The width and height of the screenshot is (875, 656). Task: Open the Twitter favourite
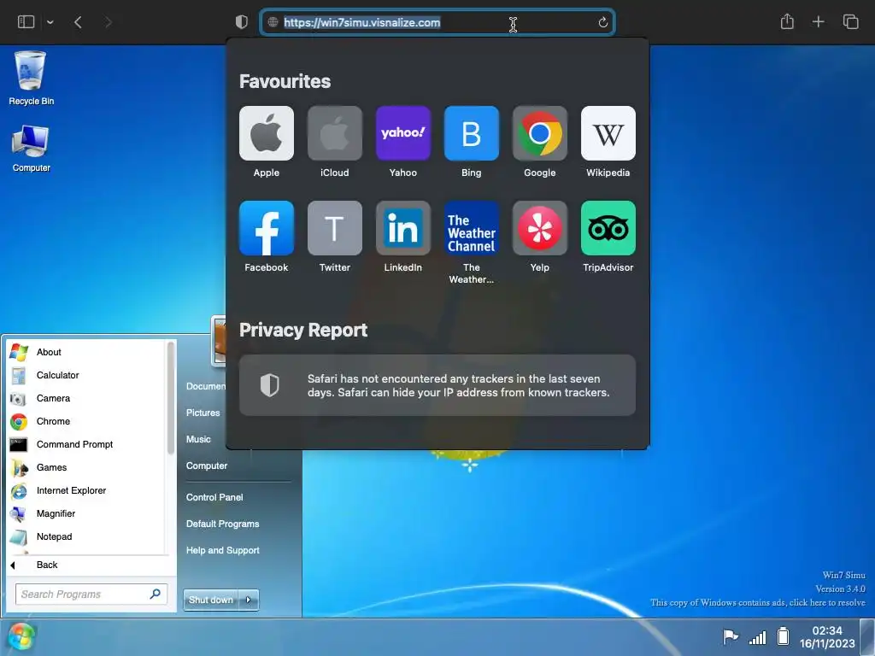coord(334,228)
